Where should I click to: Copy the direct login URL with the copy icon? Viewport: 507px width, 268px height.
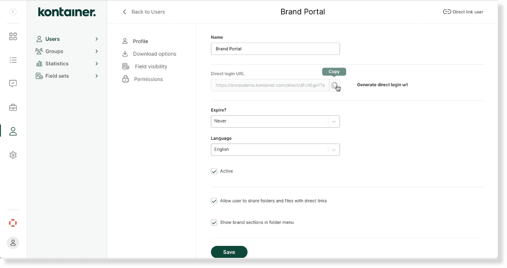coord(335,85)
